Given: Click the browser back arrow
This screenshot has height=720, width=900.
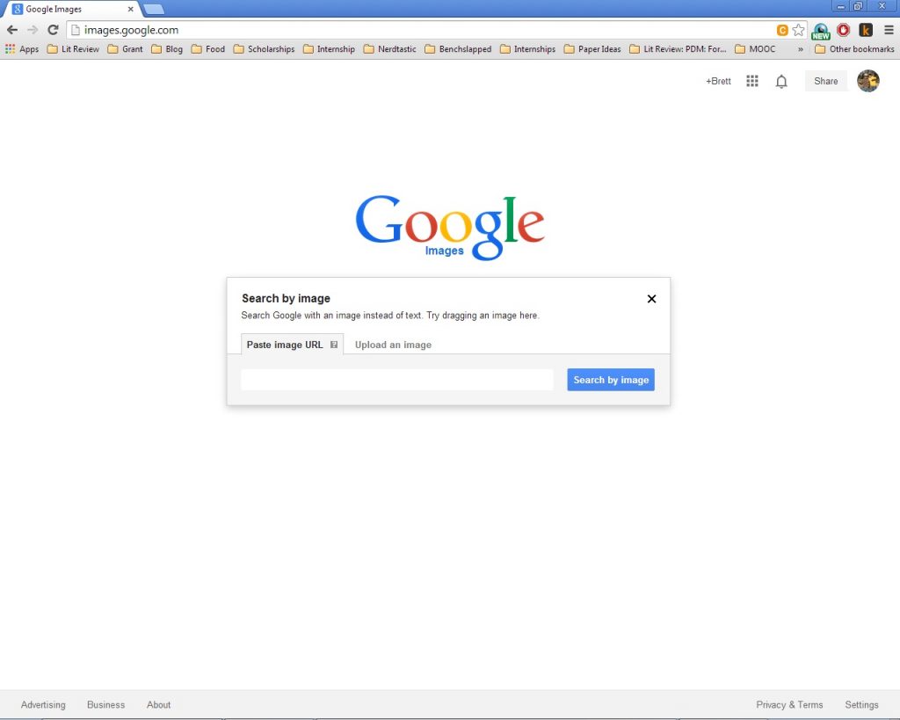Looking at the screenshot, I should point(12,30).
